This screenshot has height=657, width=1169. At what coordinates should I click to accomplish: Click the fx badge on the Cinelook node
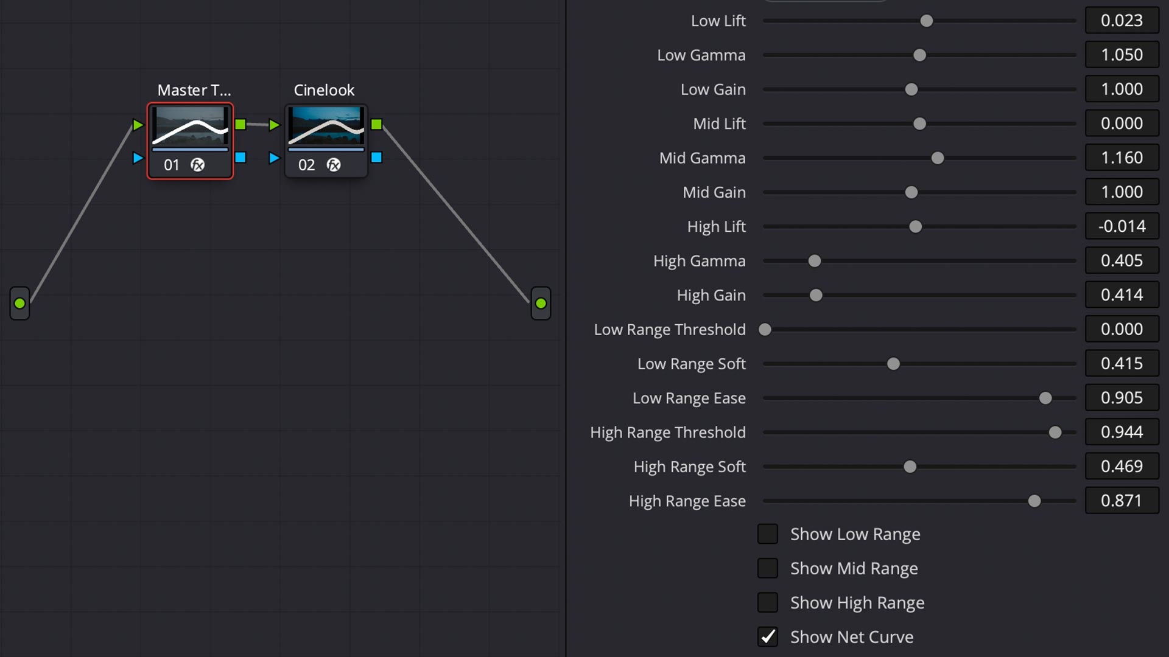tap(332, 164)
